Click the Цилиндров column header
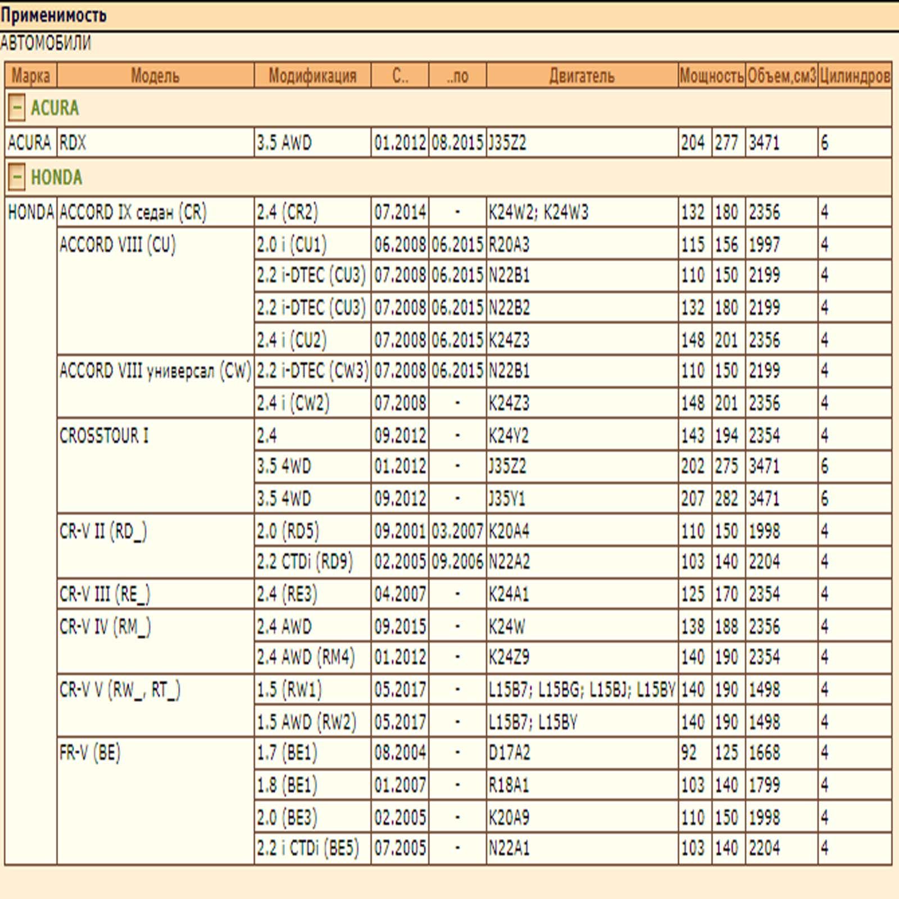This screenshot has width=899, height=899. pyautogui.click(x=855, y=76)
